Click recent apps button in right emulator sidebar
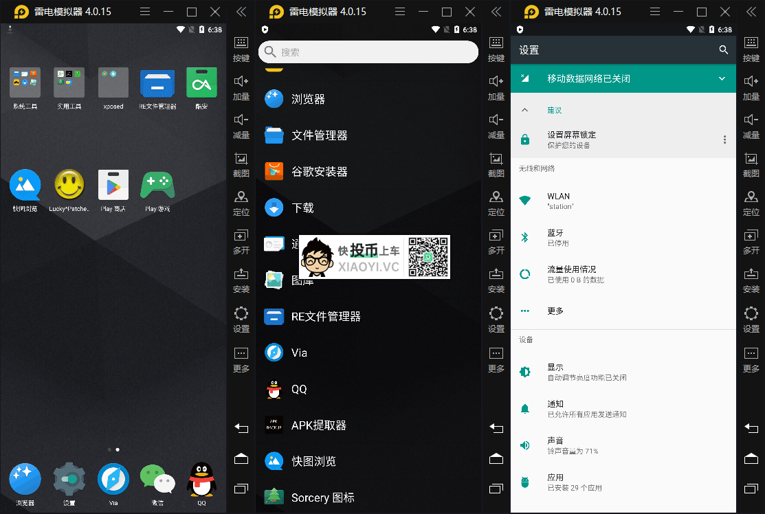Image resolution: width=765 pixels, height=514 pixels. point(751,488)
